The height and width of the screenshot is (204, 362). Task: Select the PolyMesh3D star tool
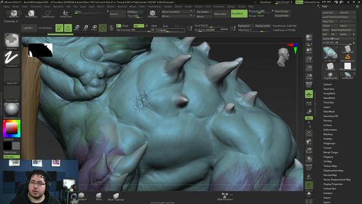330,75
